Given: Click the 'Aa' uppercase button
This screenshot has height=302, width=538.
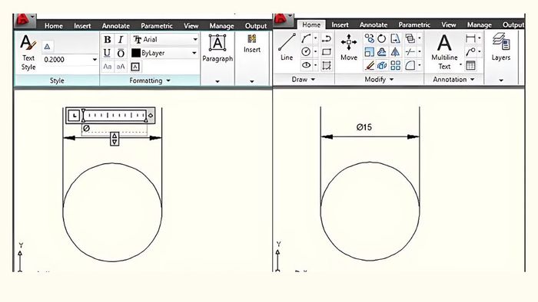Looking at the screenshot, I should coord(108,67).
